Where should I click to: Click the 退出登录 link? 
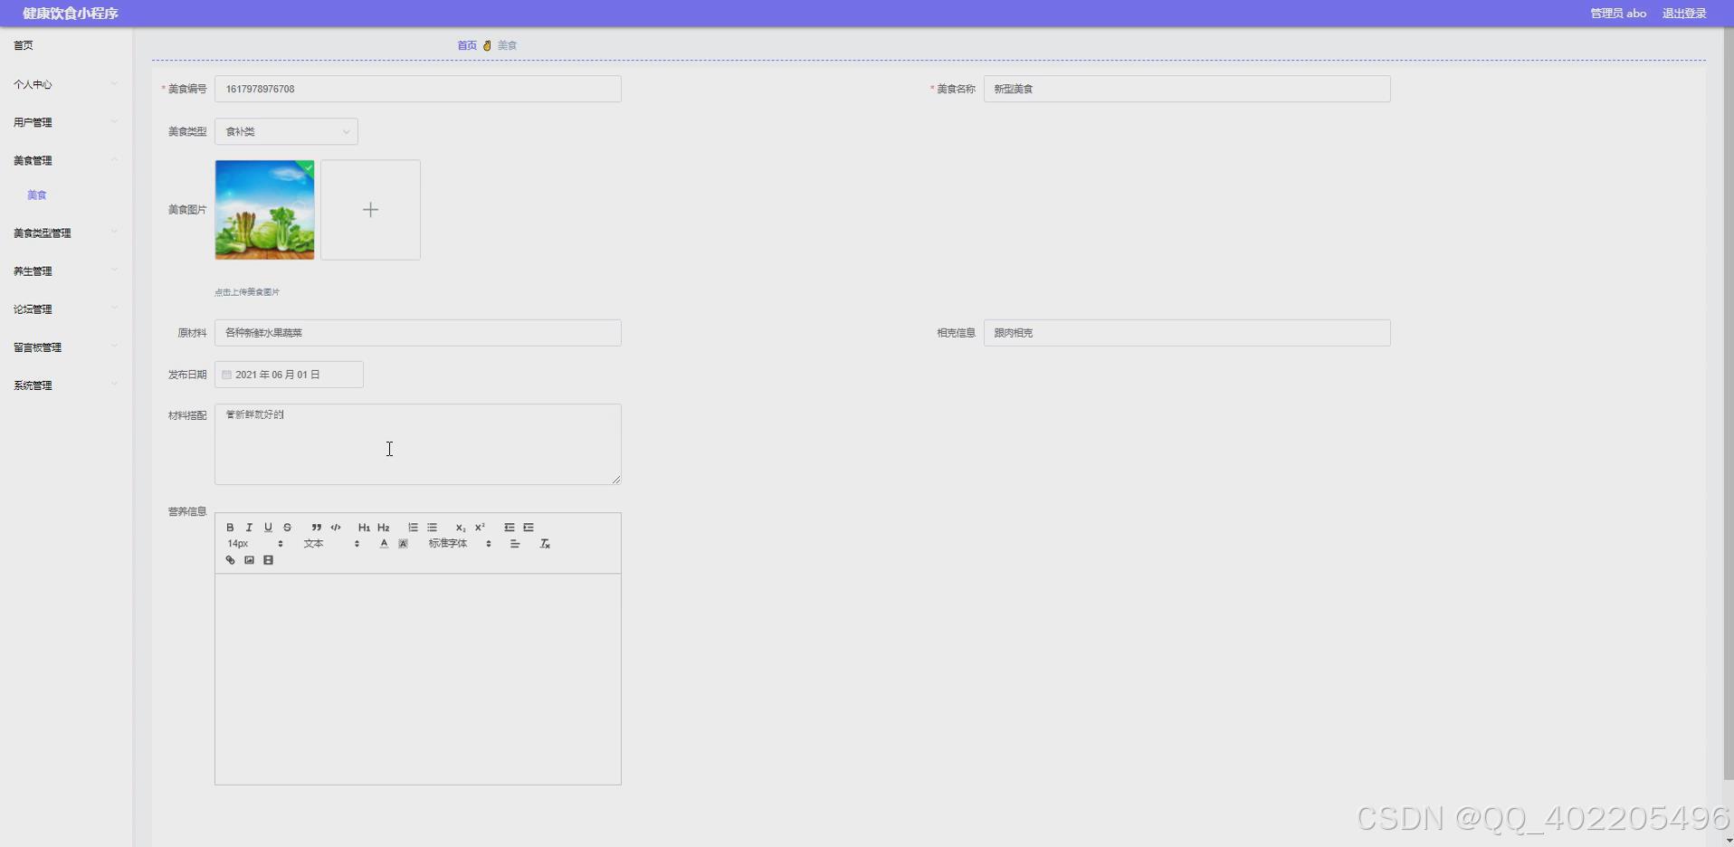click(1685, 13)
